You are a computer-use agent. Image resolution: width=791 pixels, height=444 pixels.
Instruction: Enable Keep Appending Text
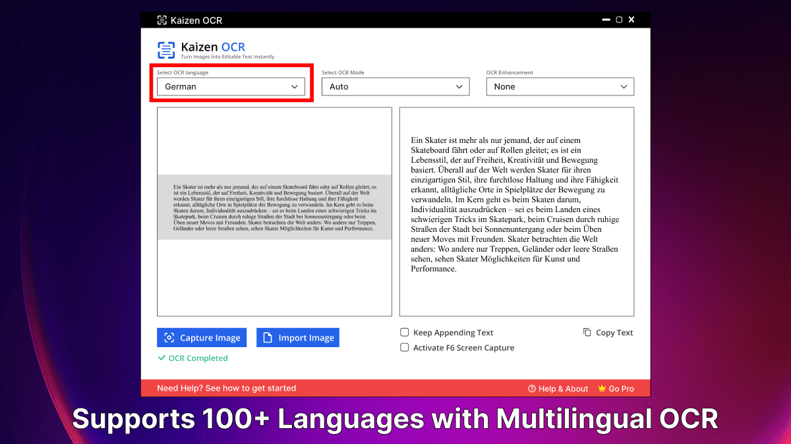(405, 333)
